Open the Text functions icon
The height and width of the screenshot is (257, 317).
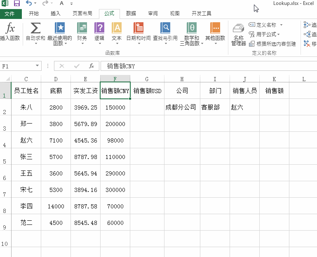coord(117,28)
